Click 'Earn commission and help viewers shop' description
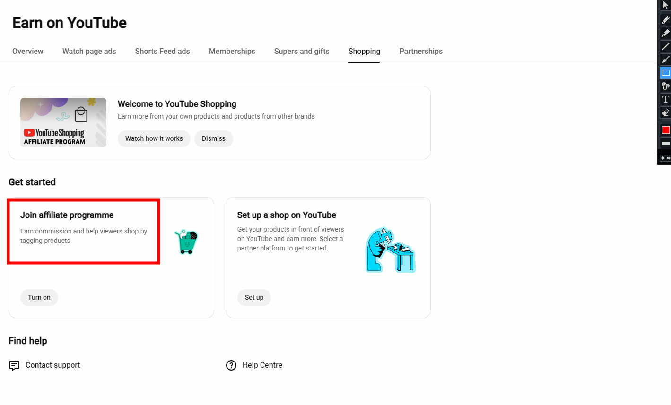This screenshot has height=405, width=671. coord(84,236)
